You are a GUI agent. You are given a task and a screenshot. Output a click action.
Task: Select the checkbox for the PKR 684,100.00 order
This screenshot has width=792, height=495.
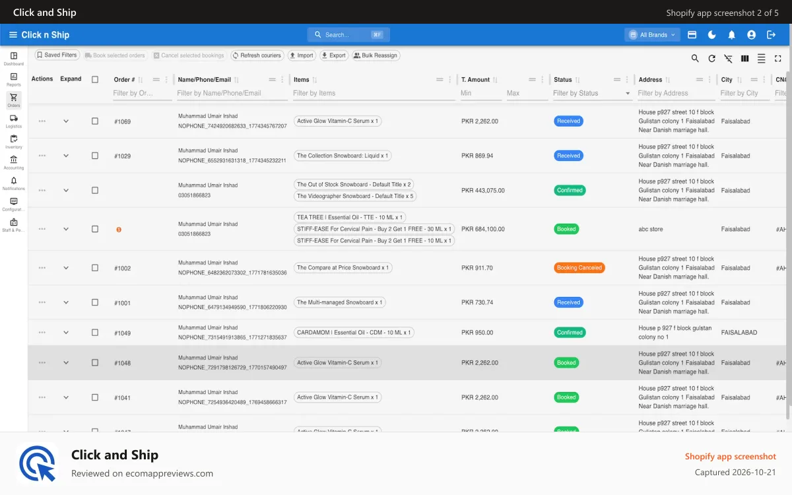(x=95, y=229)
